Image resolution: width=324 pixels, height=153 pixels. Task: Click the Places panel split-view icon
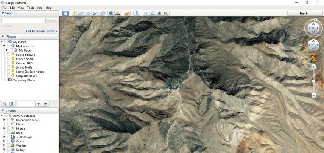[11, 103]
